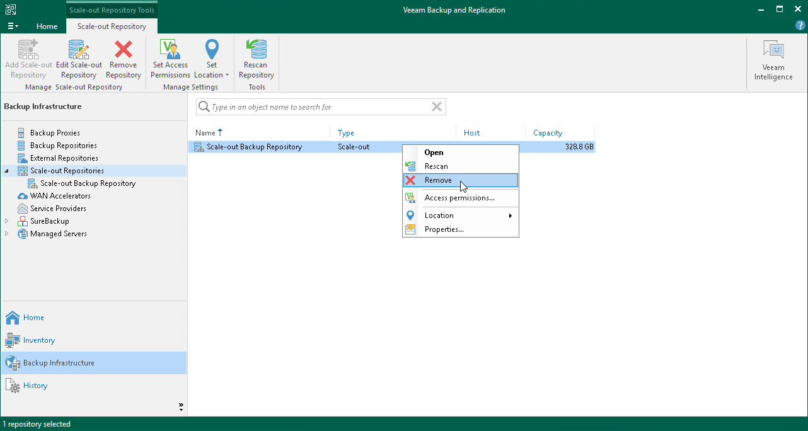Open the main hamburger menu
Viewport: 808px width, 431px height.
11,25
